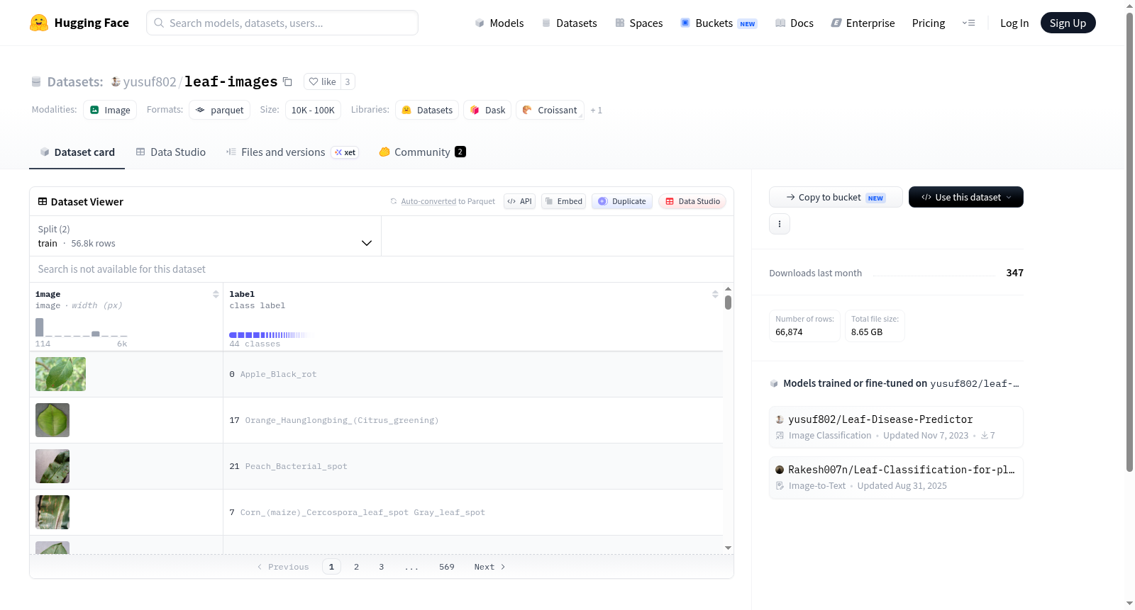Click the Image modality tag
This screenshot has width=1135, height=610.
(x=110, y=110)
